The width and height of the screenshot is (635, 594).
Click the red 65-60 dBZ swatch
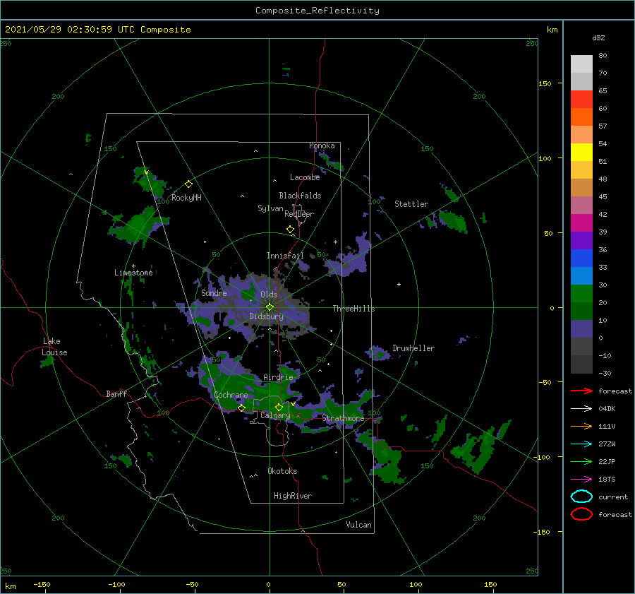pos(581,100)
